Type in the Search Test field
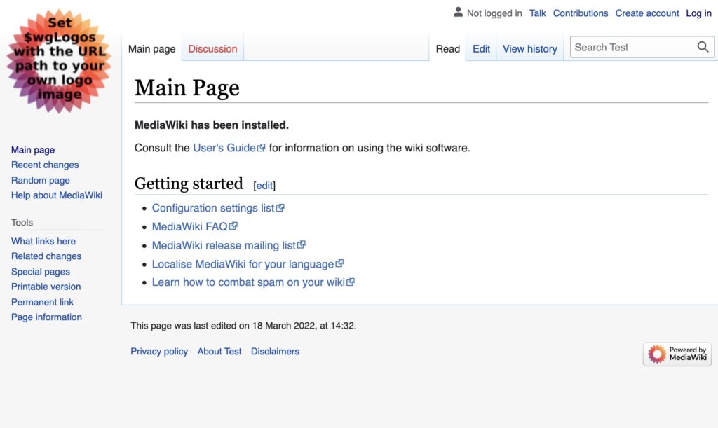The image size is (718, 428). [631, 48]
